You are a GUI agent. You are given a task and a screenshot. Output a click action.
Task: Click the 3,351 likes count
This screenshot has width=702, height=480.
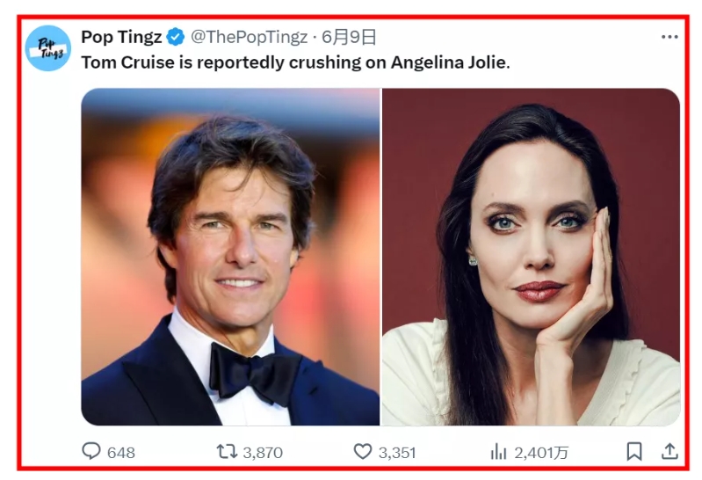397,452
